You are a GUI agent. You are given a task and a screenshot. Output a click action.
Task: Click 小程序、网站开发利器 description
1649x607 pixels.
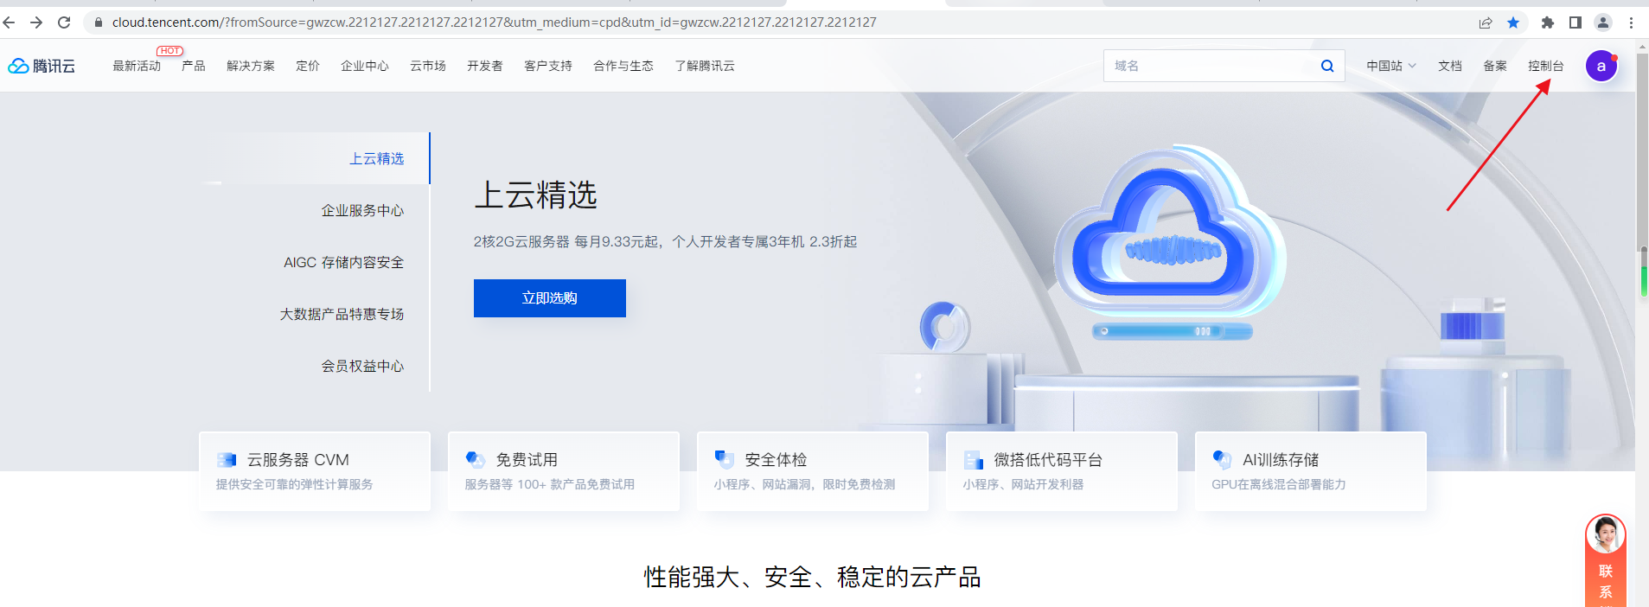click(1023, 484)
